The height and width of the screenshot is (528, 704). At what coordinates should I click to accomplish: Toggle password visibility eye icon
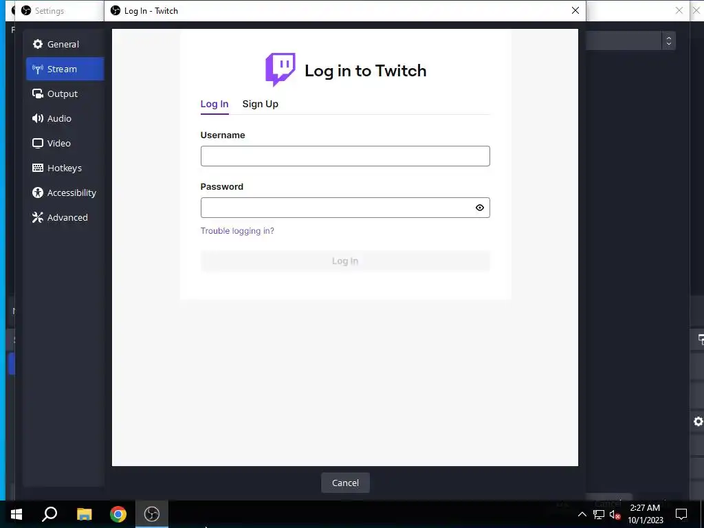[479, 208]
